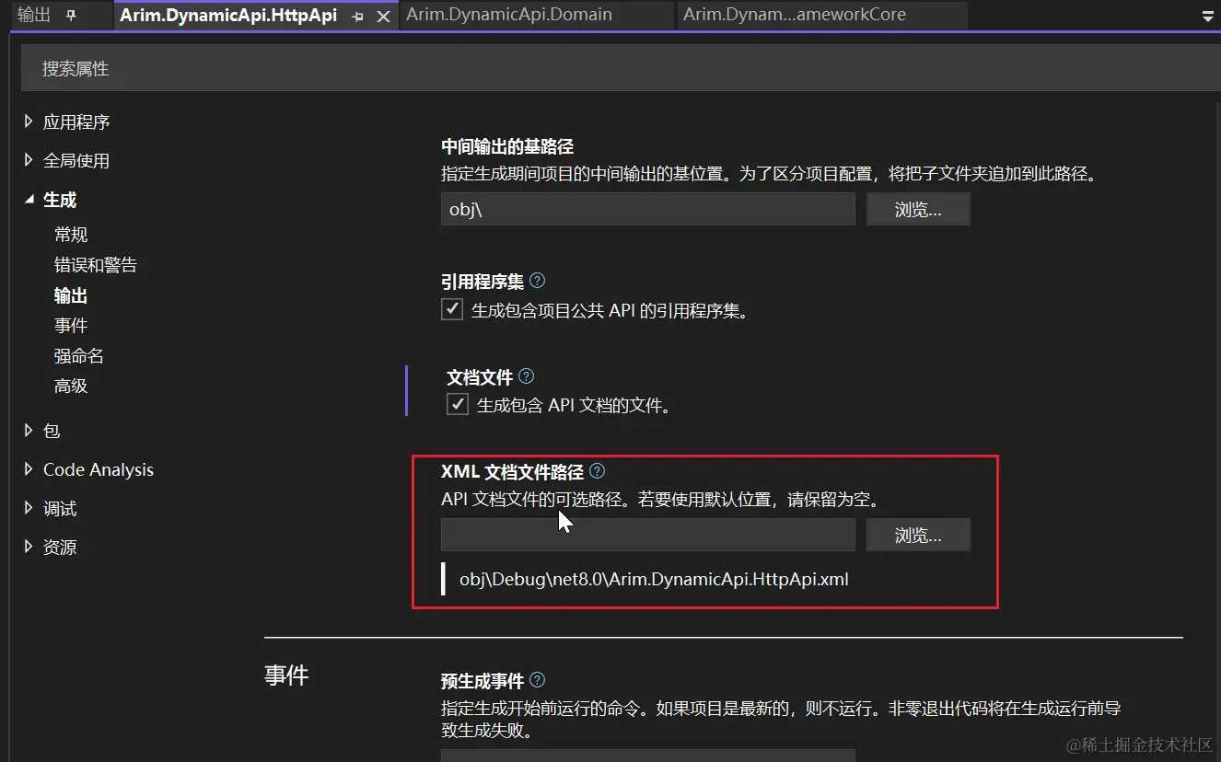The image size is (1221, 762).
Task: Select 强命名 under 生成
Action: pyautogui.click(x=79, y=355)
